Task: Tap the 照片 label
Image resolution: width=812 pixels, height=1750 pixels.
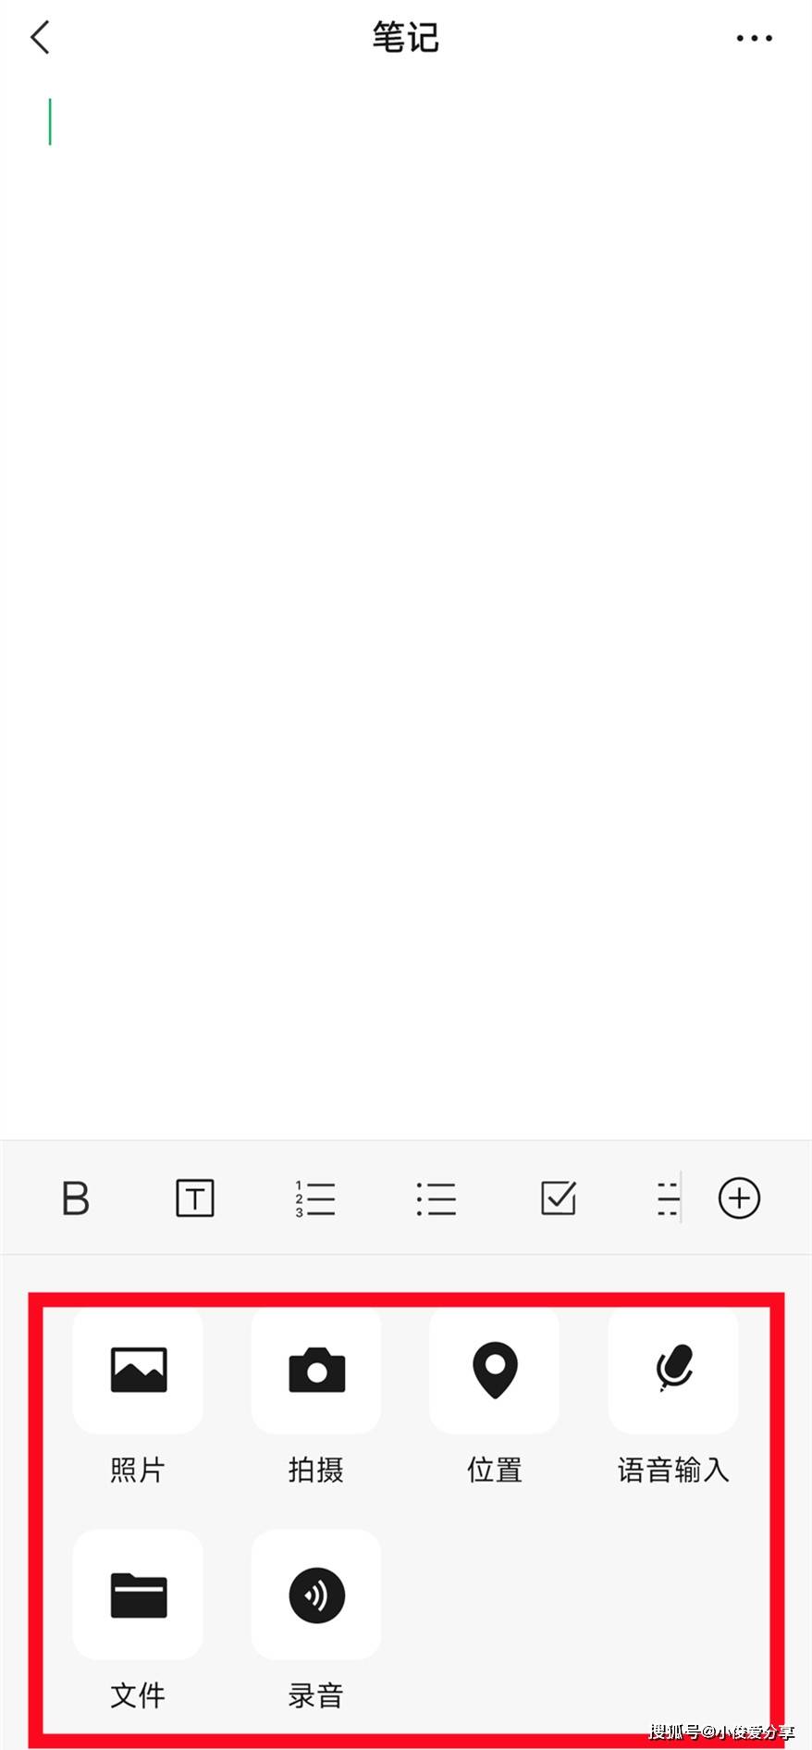Action: tap(138, 1470)
